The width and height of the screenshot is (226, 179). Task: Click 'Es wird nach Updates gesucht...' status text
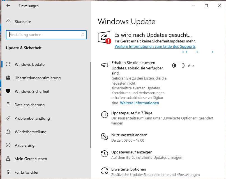[x=153, y=35]
